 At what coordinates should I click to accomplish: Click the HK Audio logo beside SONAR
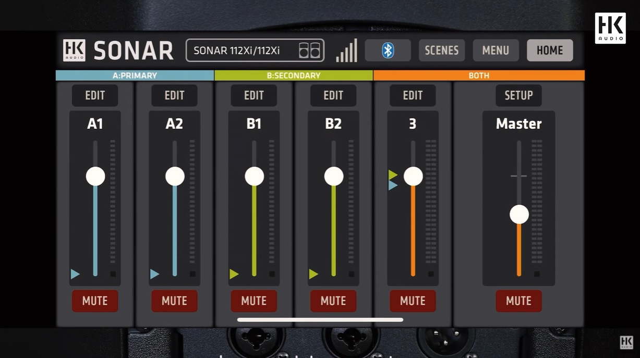[74, 51]
